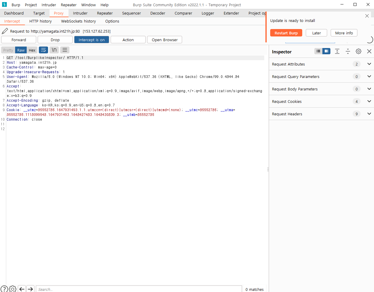Screen dimensions: 374x292
Task: Expand Request Query Parameters section
Action: 369,76
